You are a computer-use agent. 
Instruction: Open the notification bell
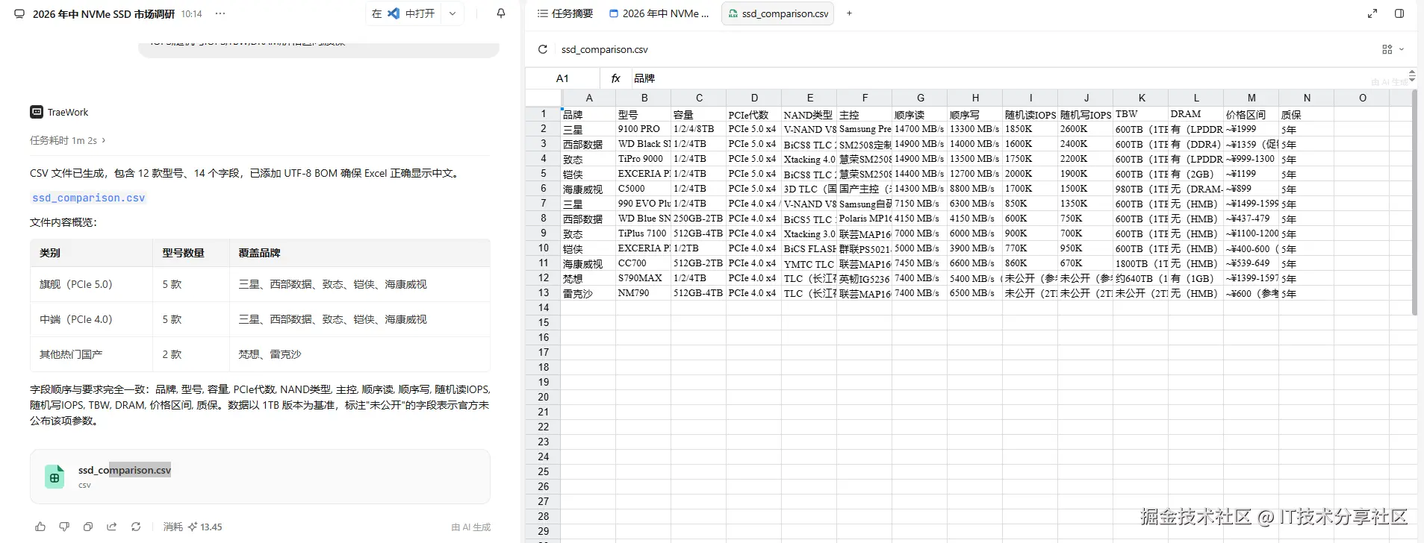[x=501, y=13]
